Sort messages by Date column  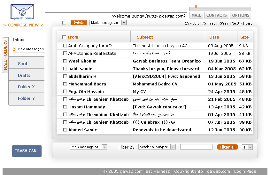click(214, 37)
